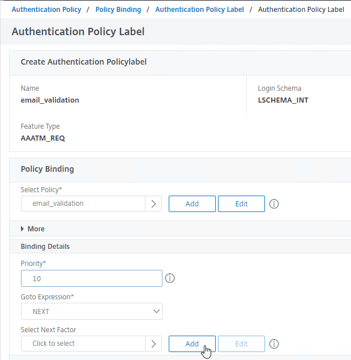This screenshot has width=351, height=360.
Task: Click the Policy Binding section heading
Action: (x=47, y=169)
